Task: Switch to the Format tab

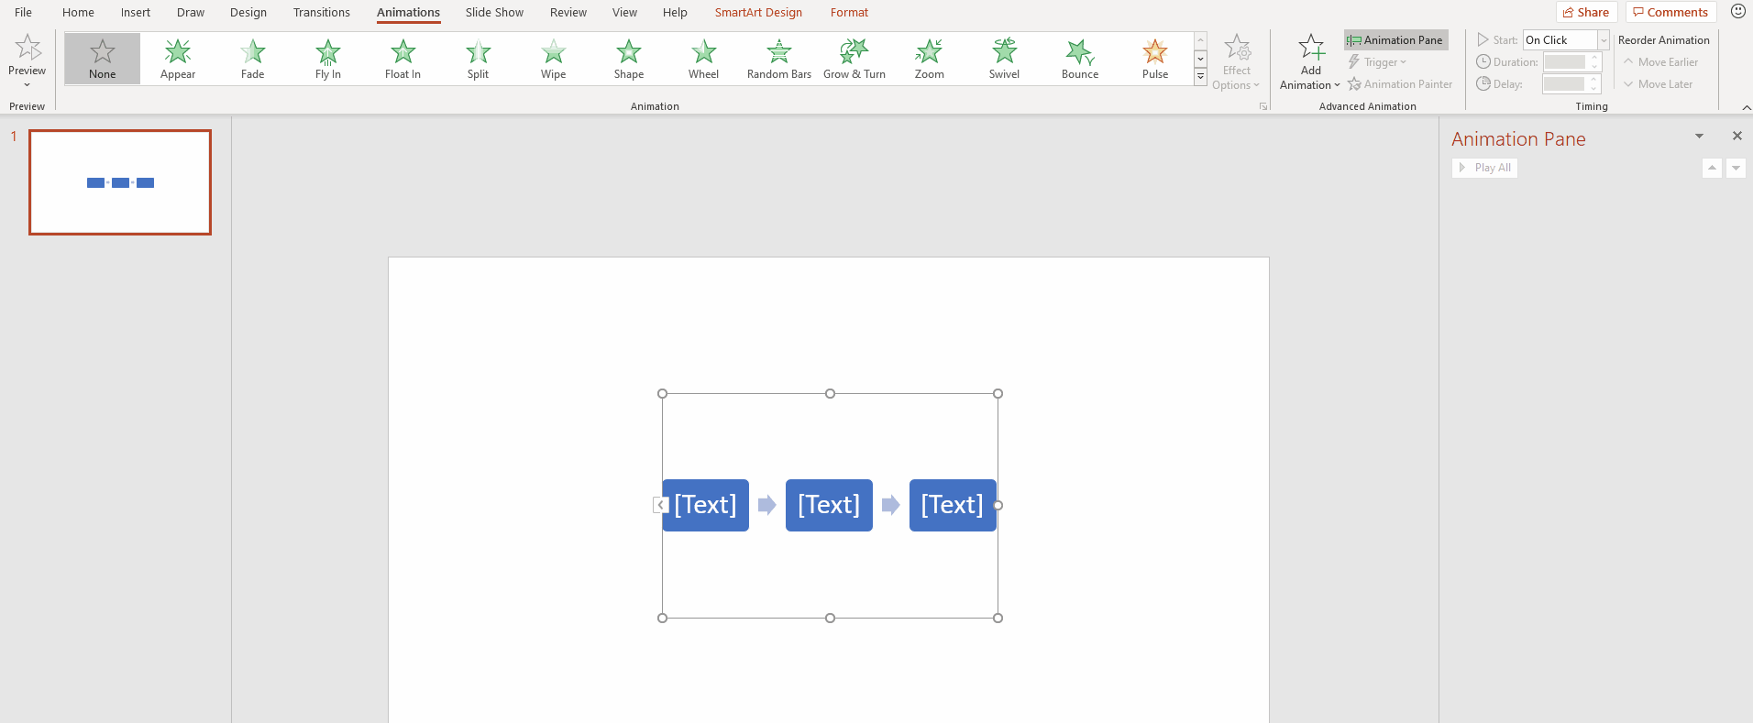Action: (x=849, y=13)
